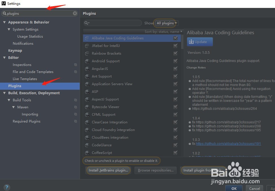The width and height of the screenshot is (275, 191).
Task: Clear the settings search field
Action: tap(75, 13)
